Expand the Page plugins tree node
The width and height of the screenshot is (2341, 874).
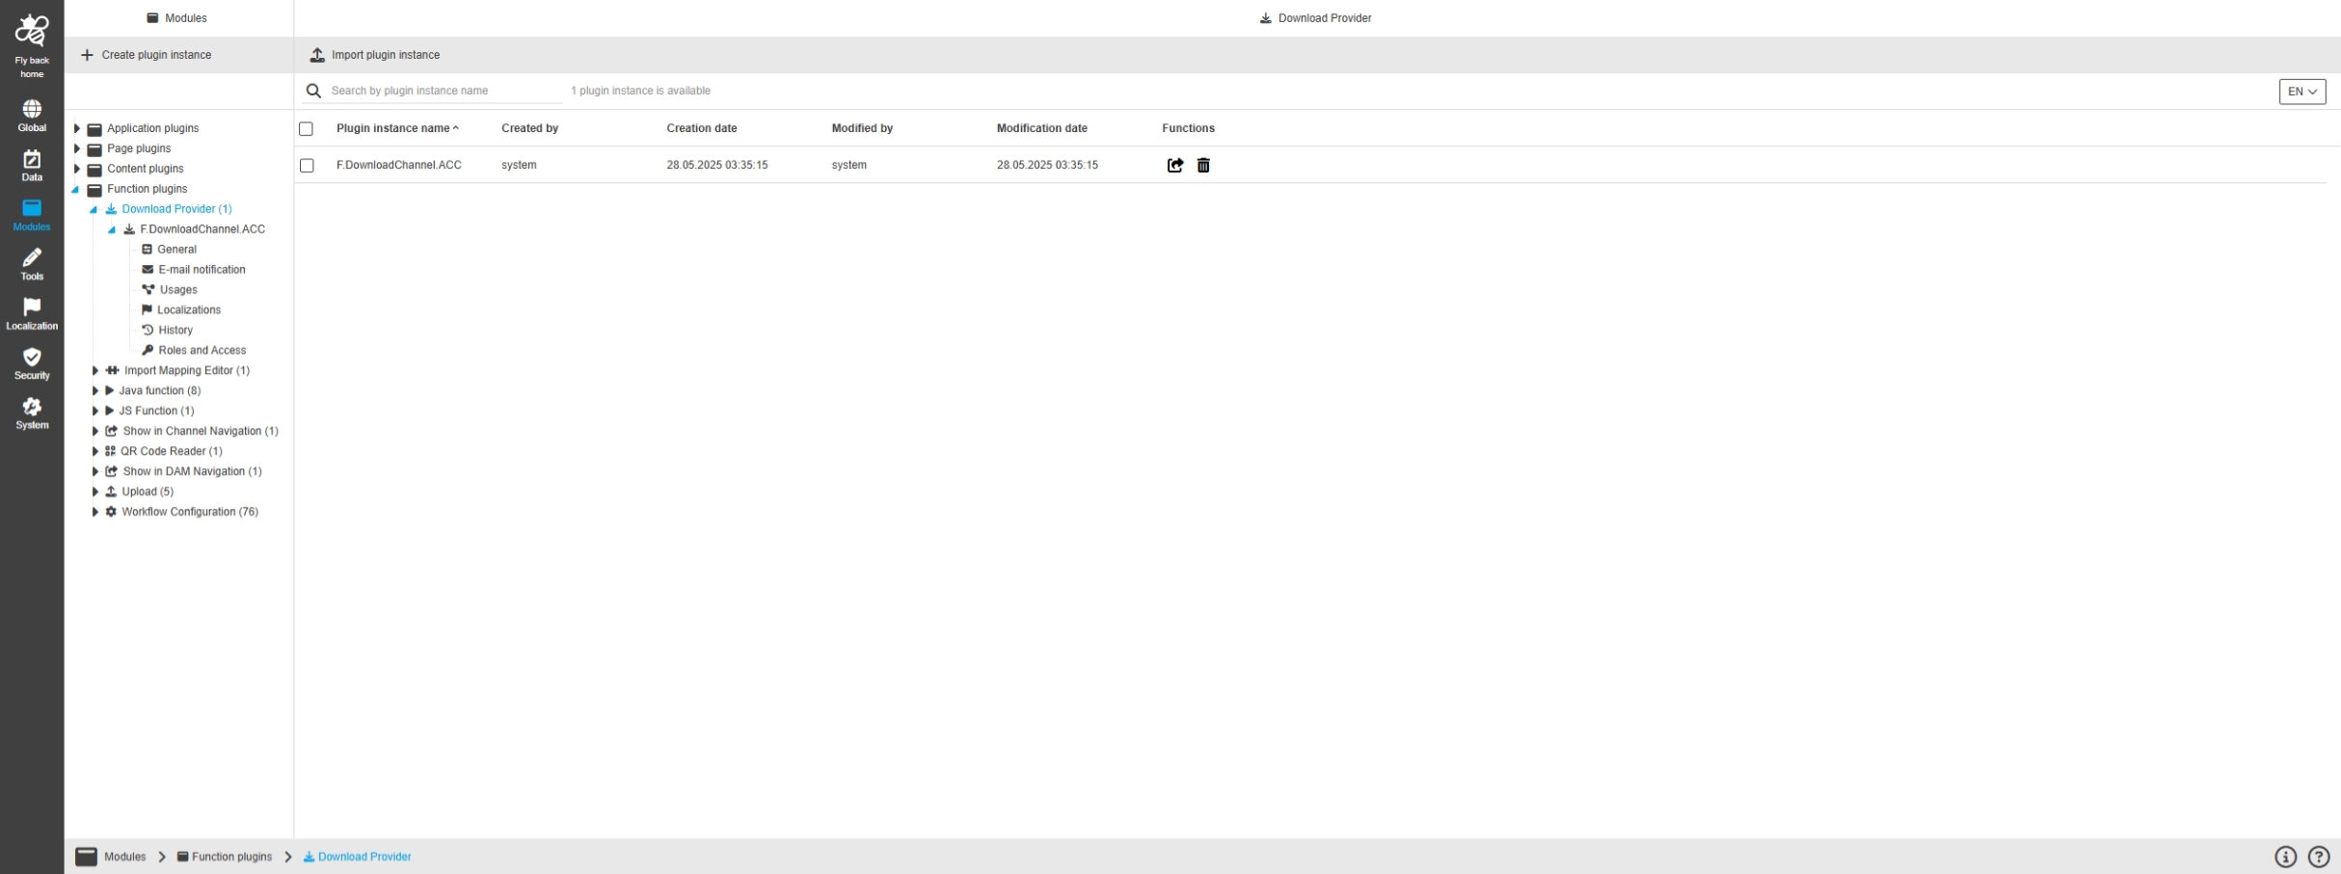(x=77, y=148)
